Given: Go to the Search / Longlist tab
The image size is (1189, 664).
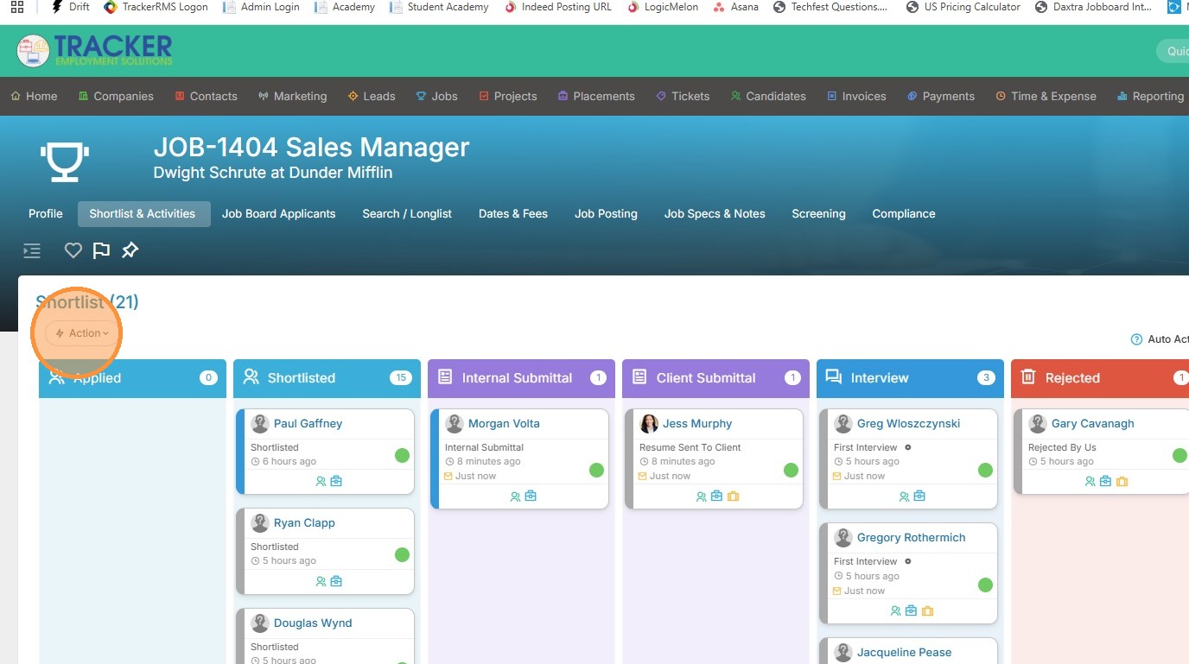Looking at the screenshot, I should pos(407,214).
